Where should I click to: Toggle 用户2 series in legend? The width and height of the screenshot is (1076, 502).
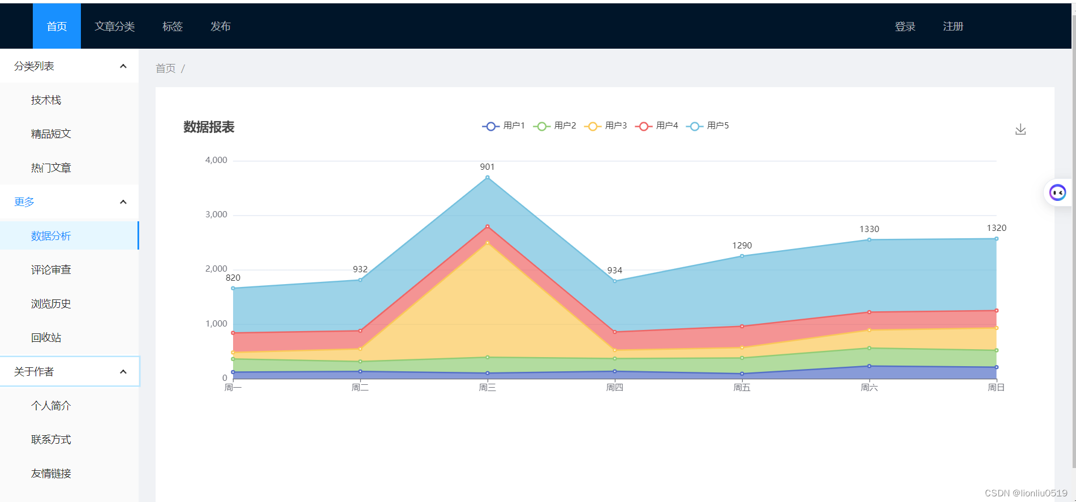coord(554,126)
